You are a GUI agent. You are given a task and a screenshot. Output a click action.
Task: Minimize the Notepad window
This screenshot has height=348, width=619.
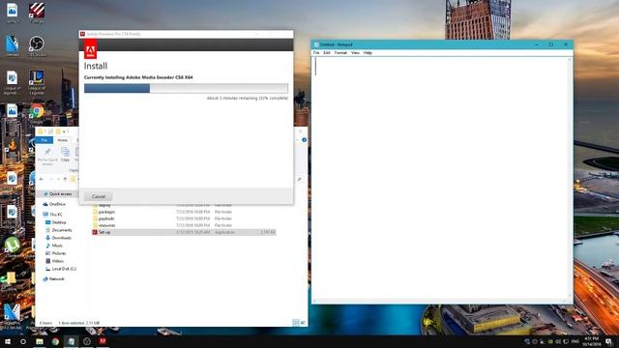[x=537, y=44]
